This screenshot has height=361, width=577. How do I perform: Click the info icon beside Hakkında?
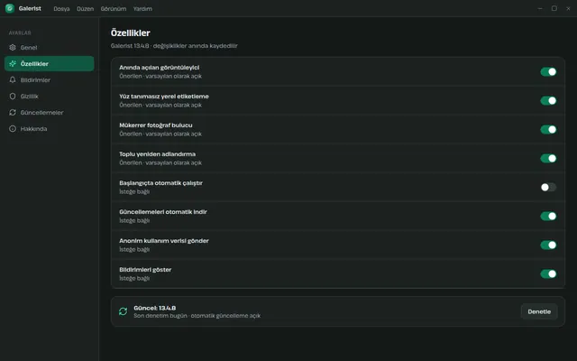(13, 128)
